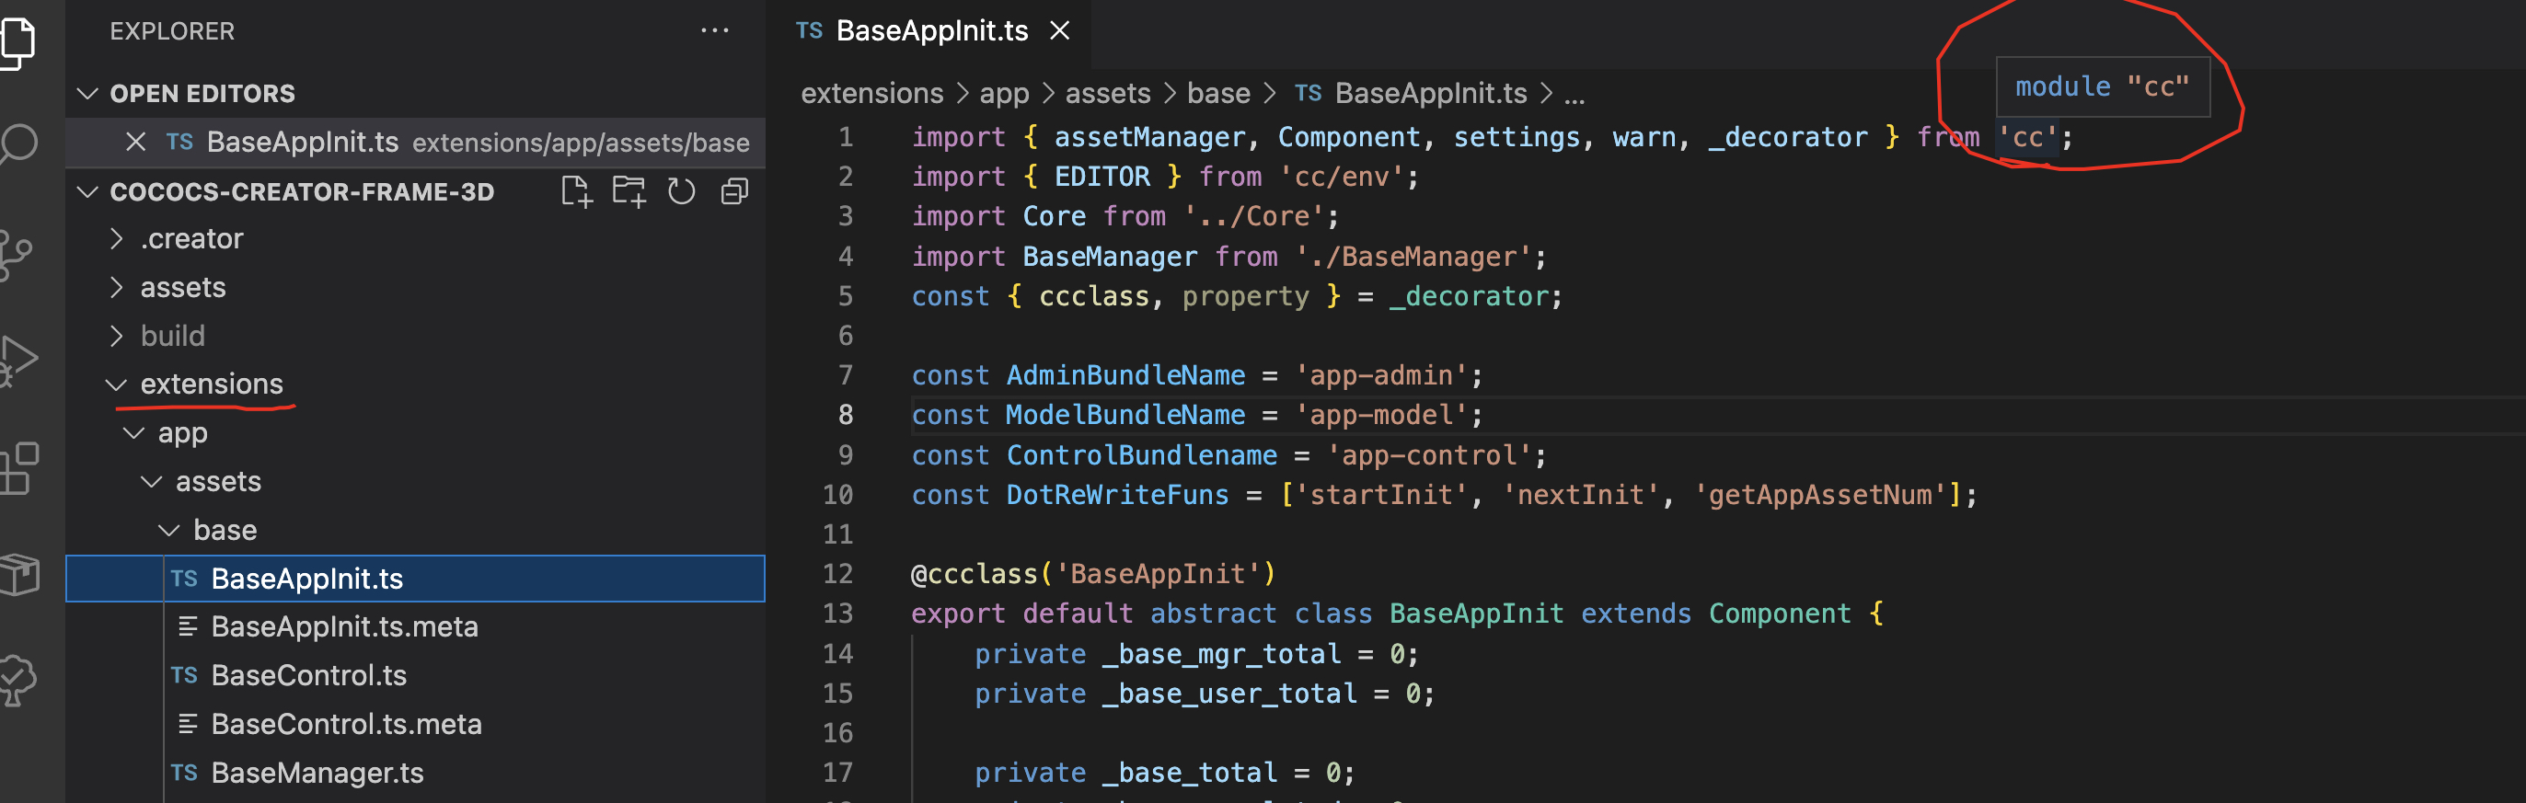
Task: Open the Run and Debug view
Action: tap(17, 359)
